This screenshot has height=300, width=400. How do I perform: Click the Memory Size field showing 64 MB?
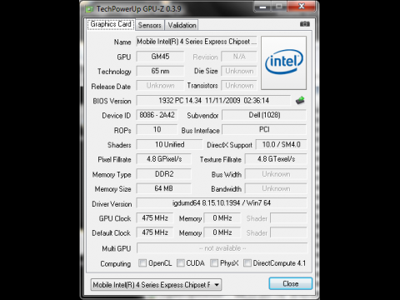(164, 188)
